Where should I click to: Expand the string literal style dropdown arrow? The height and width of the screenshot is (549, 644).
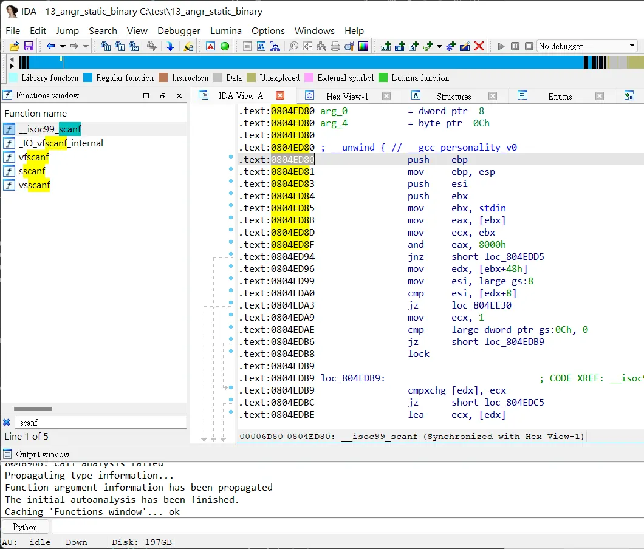[x=439, y=46]
